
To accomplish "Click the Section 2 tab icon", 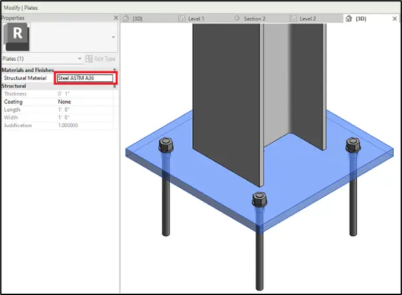I will click(x=237, y=19).
